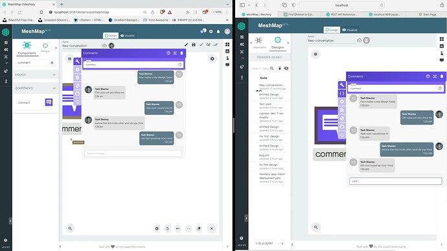Image resolution: width=447 pixels, height=251 pixels.
Task: Click undo button on left canvas toolbar
Action: tap(178, 228)
